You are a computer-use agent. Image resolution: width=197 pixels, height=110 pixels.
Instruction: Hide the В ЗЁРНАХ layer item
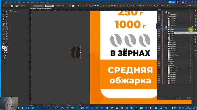[x=159, y=53]
